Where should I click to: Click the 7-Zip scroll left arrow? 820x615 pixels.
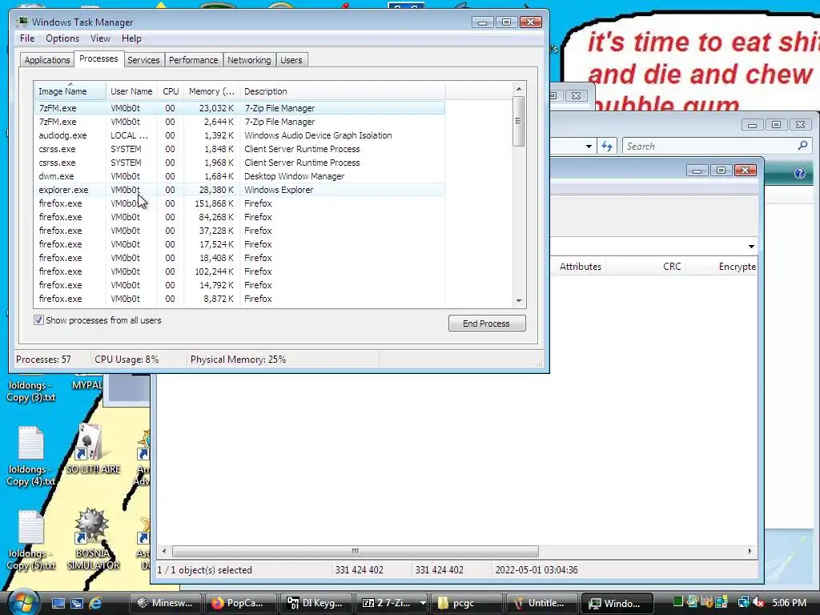(164, 551)
